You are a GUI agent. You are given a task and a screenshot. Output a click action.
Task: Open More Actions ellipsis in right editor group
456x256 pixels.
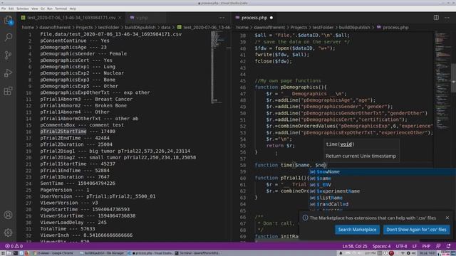tap(447, 18)
